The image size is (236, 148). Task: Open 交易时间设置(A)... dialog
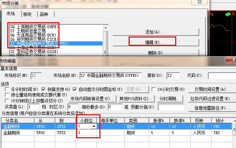[212, 90]
